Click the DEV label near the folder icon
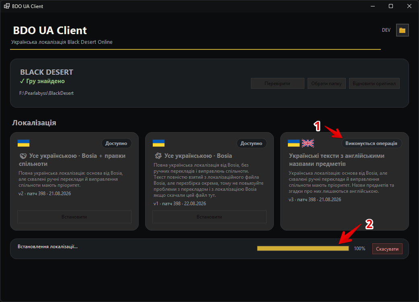Image resolution: width=419 pixels, height=302 pixels. (386, 30)
